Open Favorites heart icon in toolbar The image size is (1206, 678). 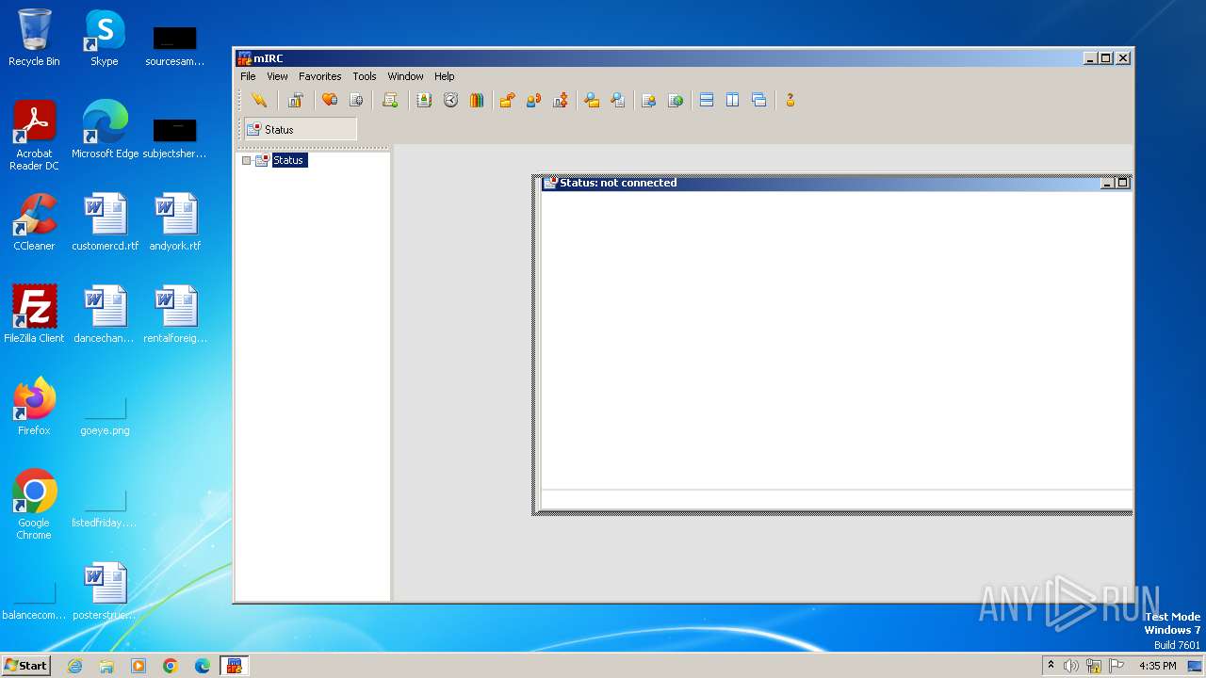pyautogui.click(x=330, y=100)
